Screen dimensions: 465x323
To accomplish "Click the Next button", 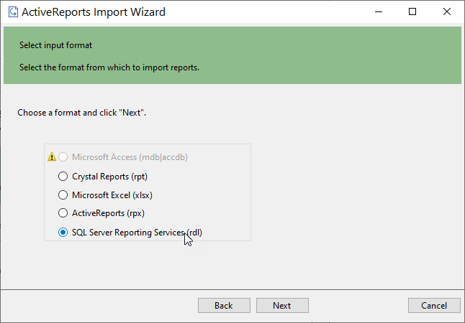I will pos(282,305).
